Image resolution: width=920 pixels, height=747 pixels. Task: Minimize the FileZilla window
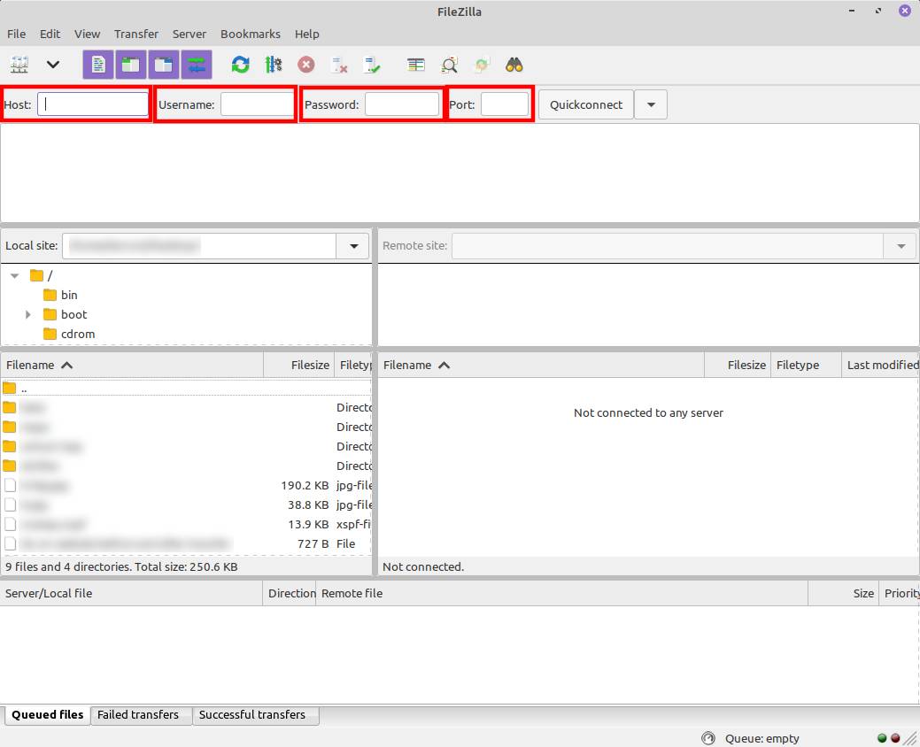pos(851,12)
